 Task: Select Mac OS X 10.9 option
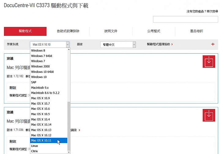[x=49, y=98]
